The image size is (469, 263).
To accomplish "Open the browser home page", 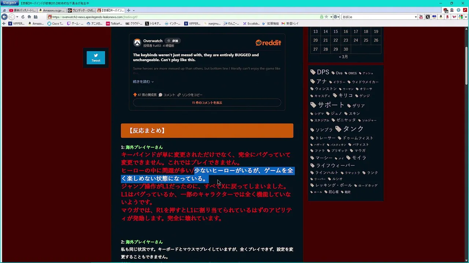I will [x=29, y=17].
